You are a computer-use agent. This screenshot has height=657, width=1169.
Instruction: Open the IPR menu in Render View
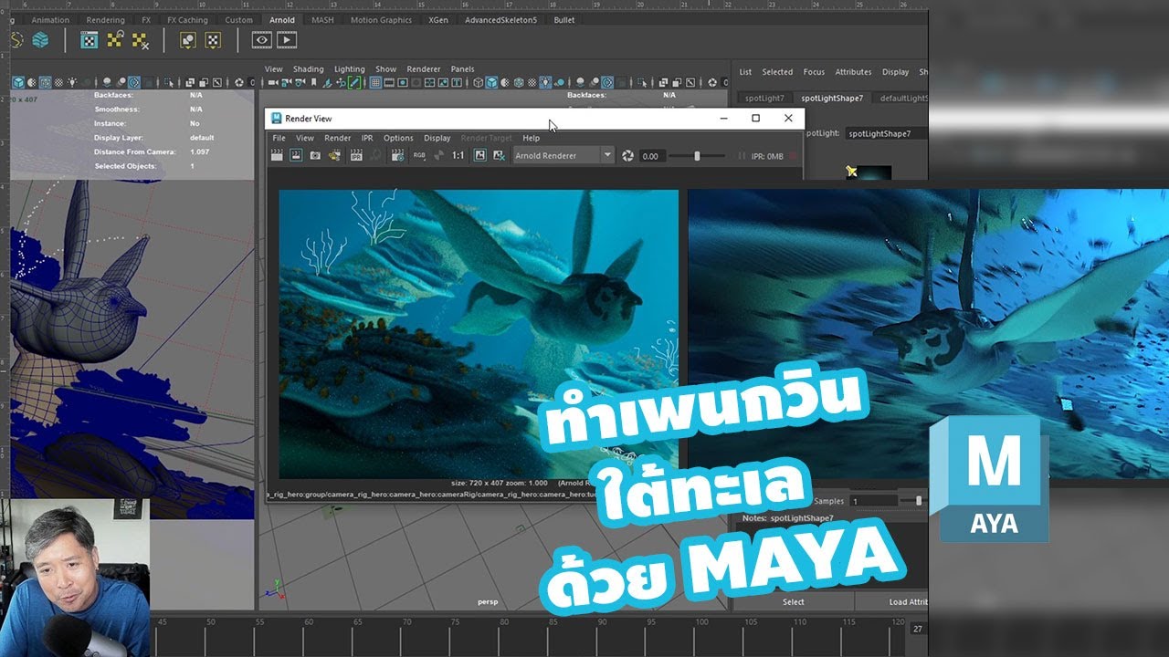coord(367,138)
